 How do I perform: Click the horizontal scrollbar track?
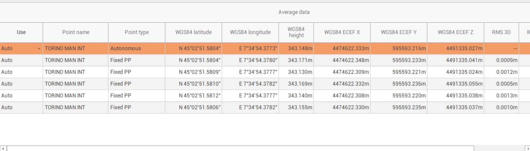(x=500, y=149)
